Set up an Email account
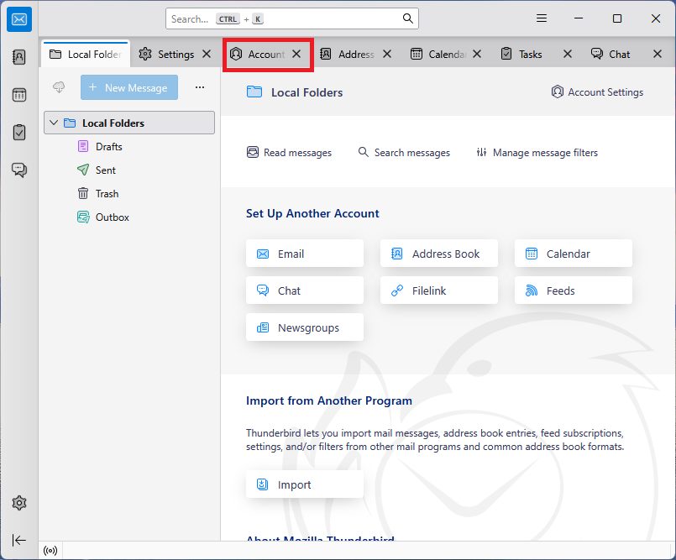676x560 pixels. (x=305, y=254)
